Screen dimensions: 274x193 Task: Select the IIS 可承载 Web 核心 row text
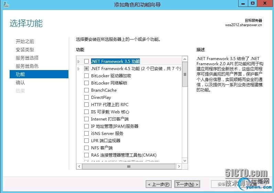(110, 112)
